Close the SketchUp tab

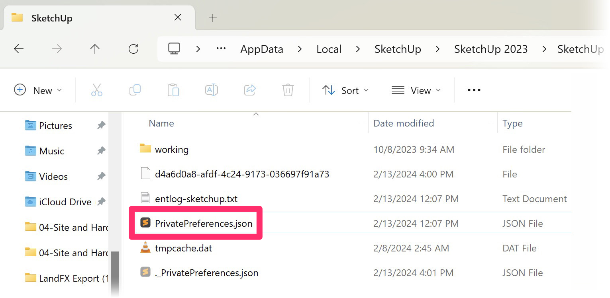point(178,18)
